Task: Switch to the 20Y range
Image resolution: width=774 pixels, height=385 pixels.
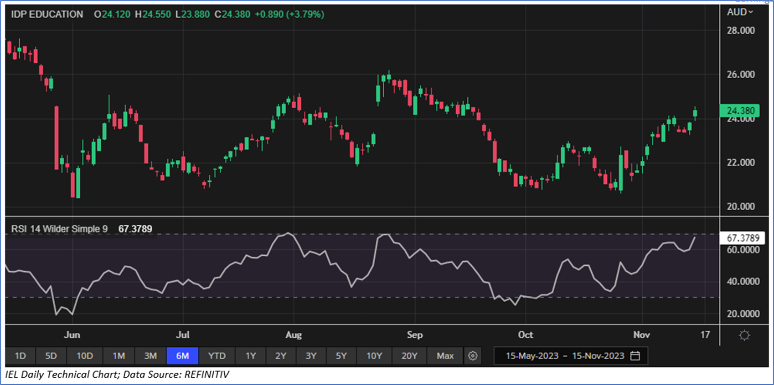Action: coord(409,356)
